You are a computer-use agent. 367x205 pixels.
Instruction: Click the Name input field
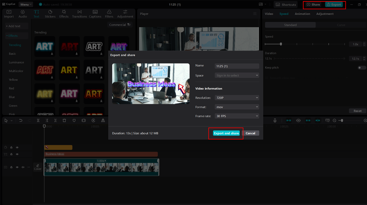click(237, 66)
